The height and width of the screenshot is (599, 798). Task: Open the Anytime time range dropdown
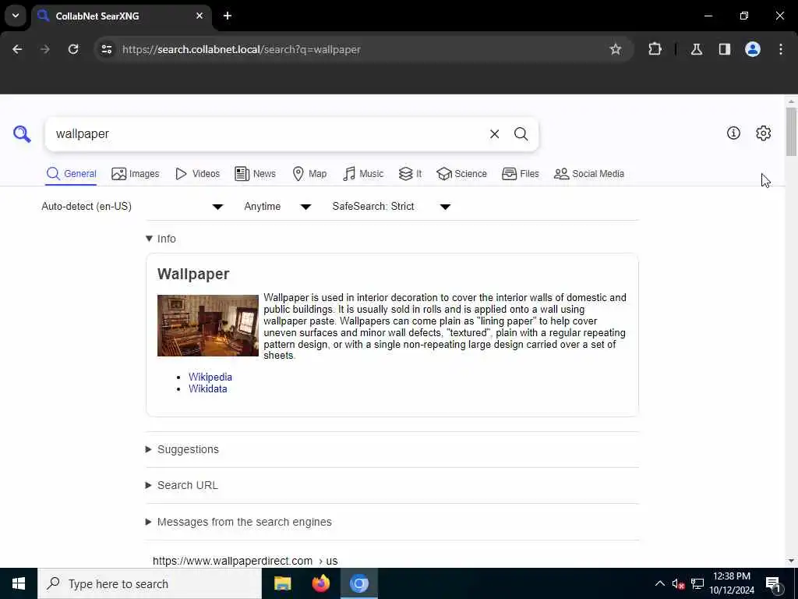277,206
